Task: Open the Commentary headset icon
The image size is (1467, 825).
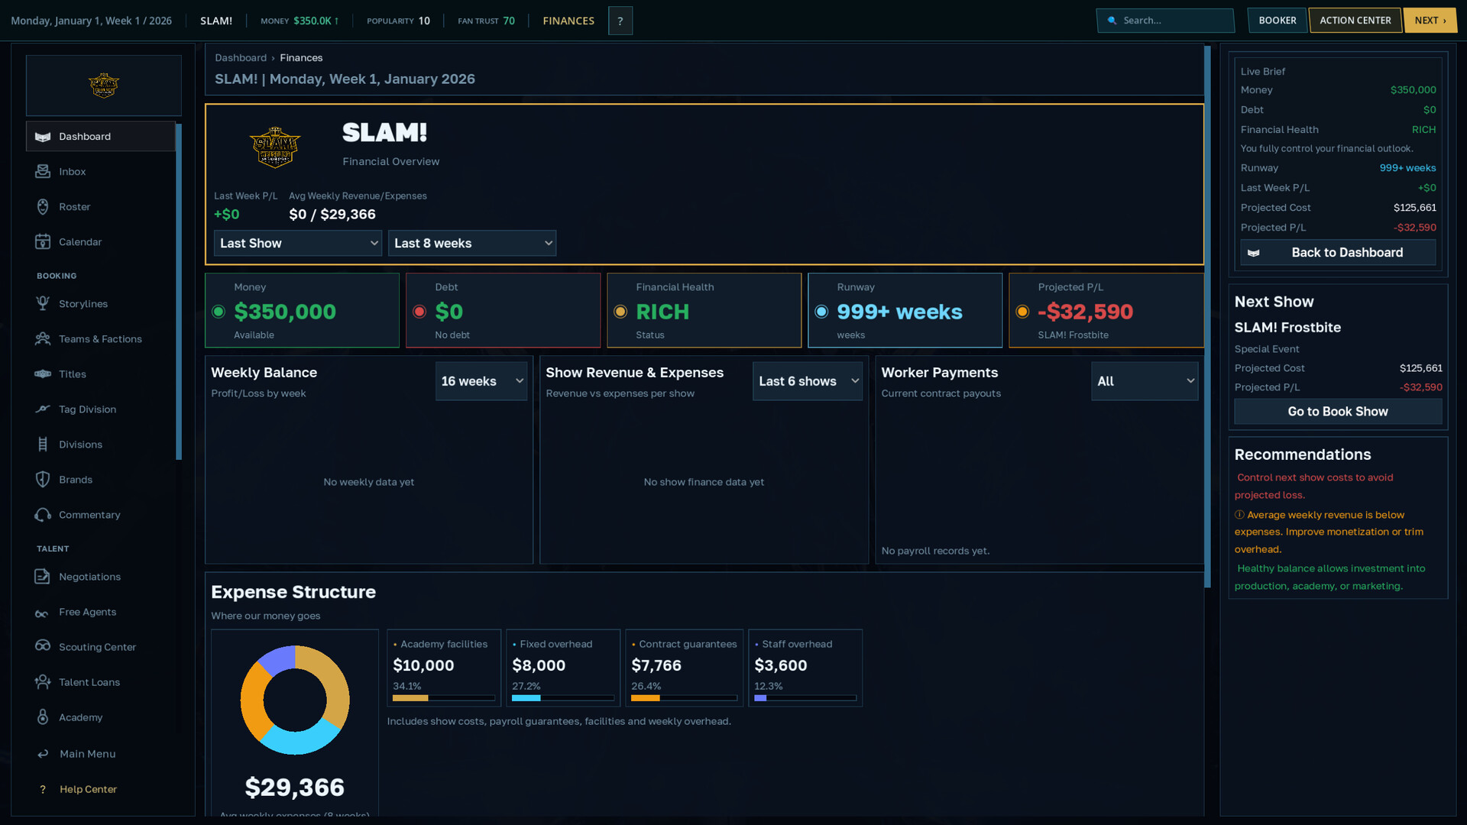Action: click(43, 515)
